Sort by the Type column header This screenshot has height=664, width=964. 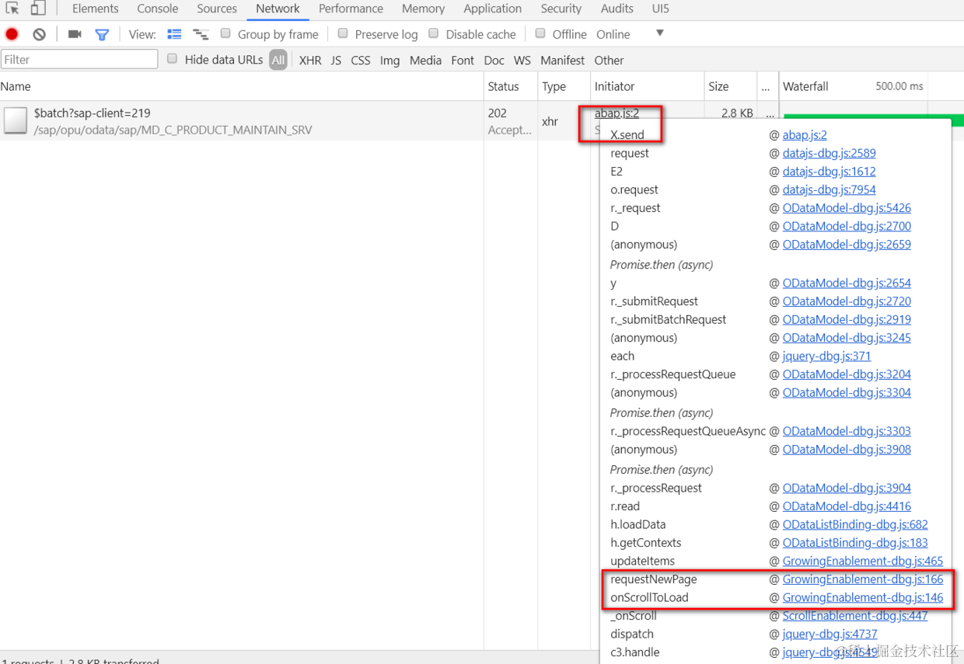click(x=563, y=86)
